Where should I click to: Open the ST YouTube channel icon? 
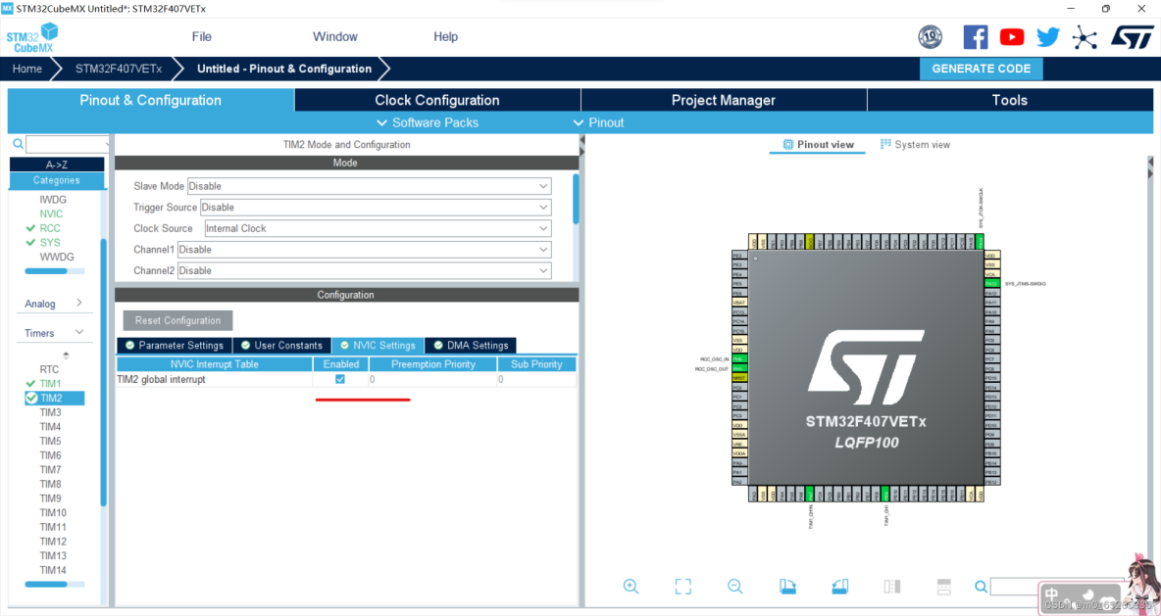(x=1011, y=36)
